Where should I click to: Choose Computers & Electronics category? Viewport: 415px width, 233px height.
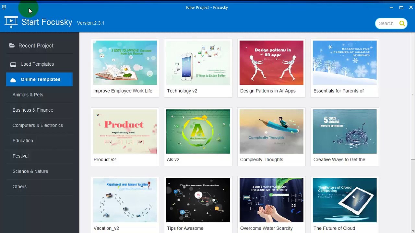click(x=38, y=125)
